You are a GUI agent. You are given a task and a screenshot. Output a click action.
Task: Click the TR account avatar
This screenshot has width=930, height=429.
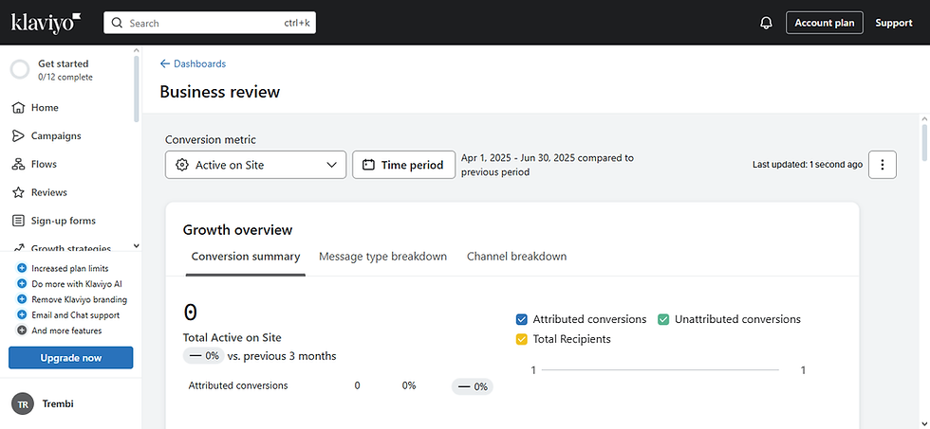click(23, 404)
